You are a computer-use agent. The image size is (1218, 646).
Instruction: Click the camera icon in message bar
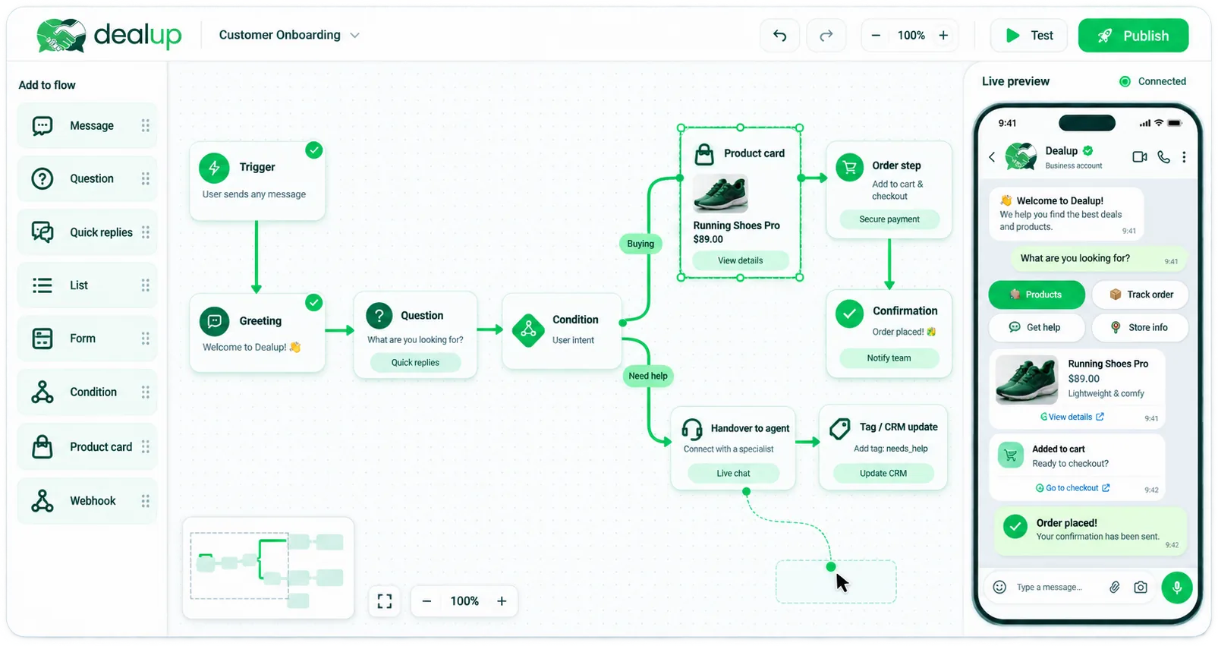point(1140,587)
